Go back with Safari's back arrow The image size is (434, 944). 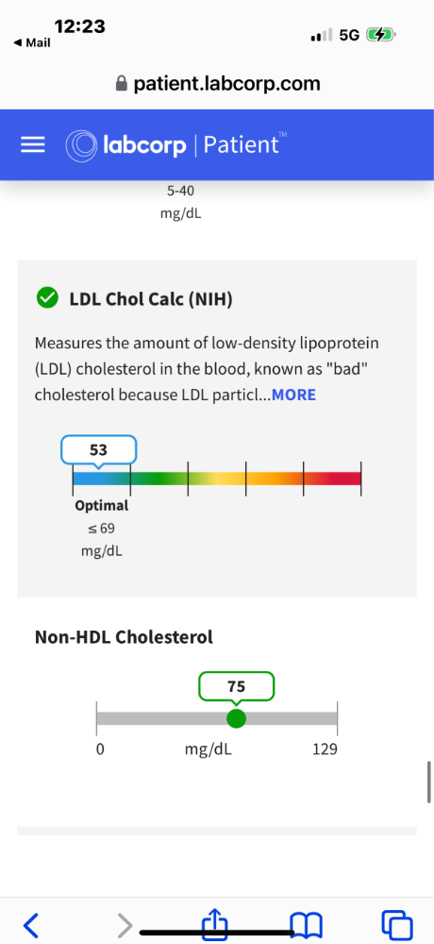click(x=31, y=923)
